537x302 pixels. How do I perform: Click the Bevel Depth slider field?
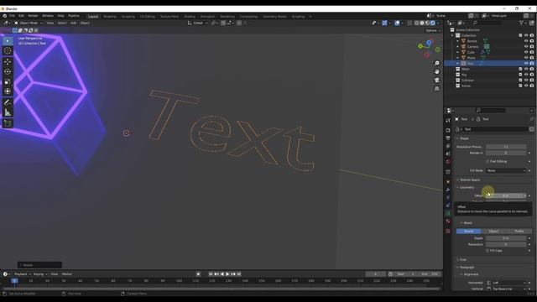[x=506, y=238]
